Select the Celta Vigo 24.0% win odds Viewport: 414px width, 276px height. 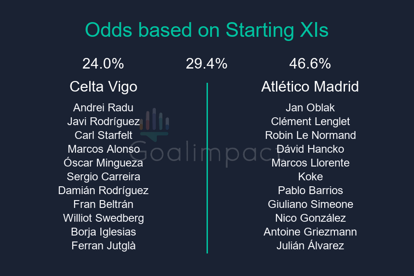[x=103, y=64]
